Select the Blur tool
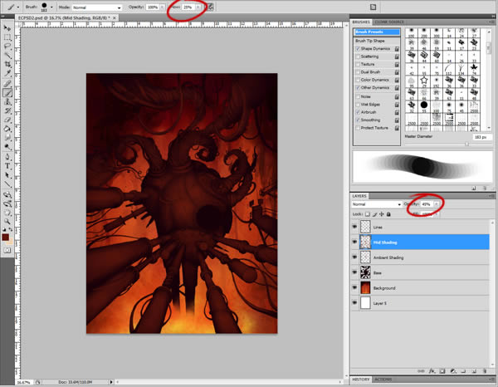 click(x=7, y=138)
